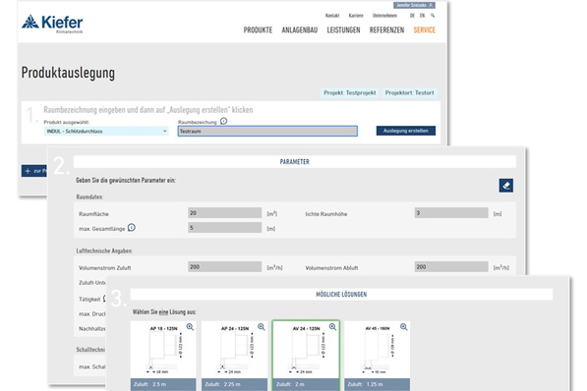Click the Raumbezeichnung input field with Testraum
The height and width of the screenshot is (391, 587).
coord(267,131)
